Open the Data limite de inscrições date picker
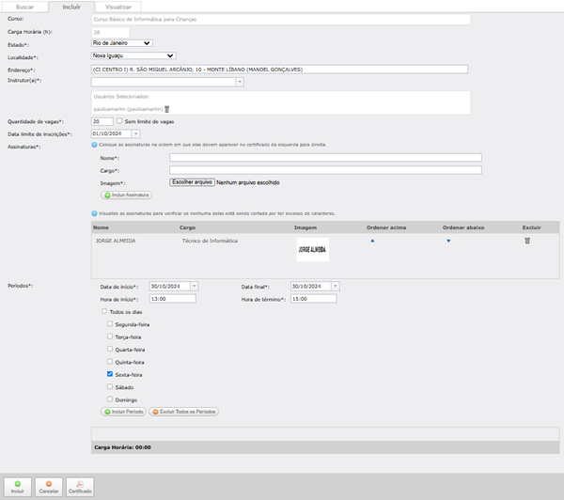 point(135,133)
